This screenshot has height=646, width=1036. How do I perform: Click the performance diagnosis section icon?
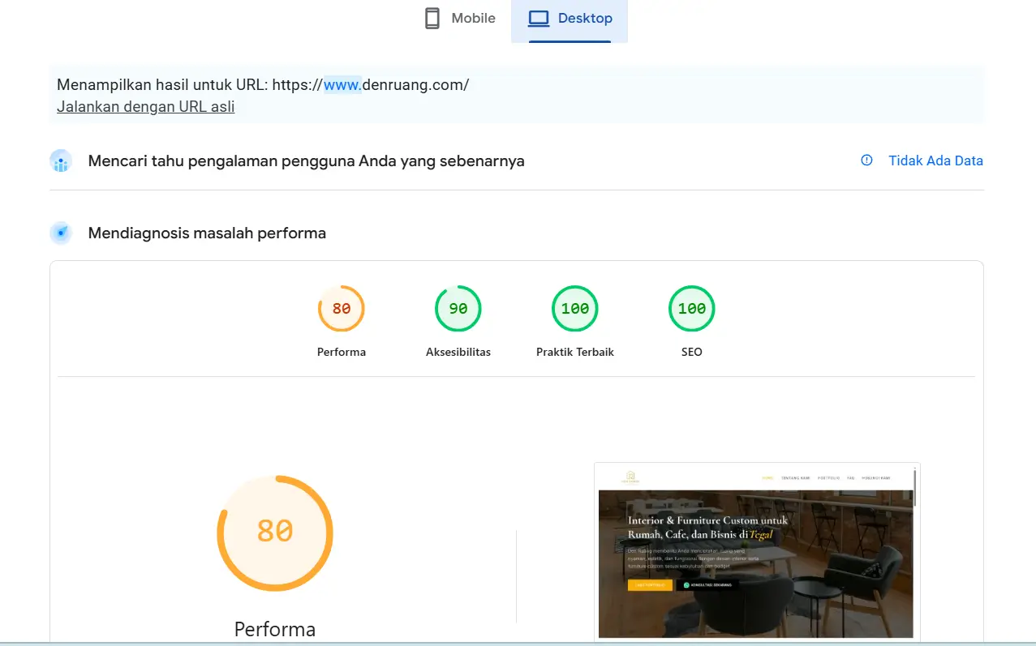pyautogui.click(x=61, y=233)
